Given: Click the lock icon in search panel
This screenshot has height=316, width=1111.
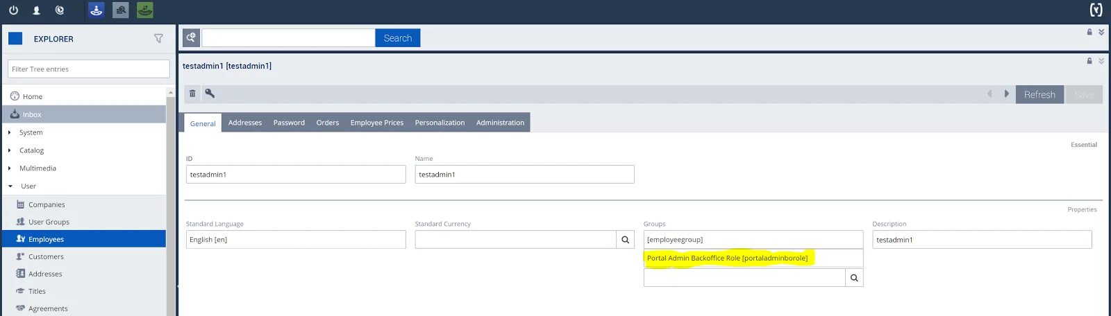Looking at the screenshot, I should click(1089, 32).
